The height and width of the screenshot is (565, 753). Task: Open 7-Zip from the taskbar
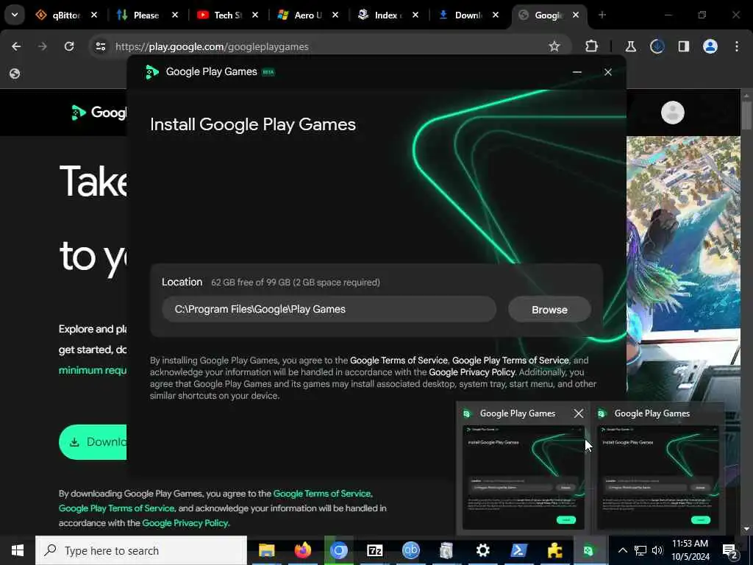tap(374, 550)
